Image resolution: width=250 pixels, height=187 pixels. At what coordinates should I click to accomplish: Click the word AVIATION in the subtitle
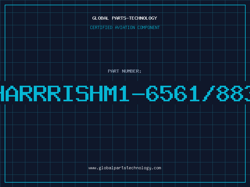(125, 27)
